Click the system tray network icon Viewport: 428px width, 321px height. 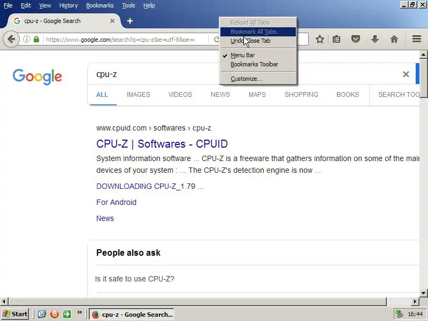coord(399,314)
